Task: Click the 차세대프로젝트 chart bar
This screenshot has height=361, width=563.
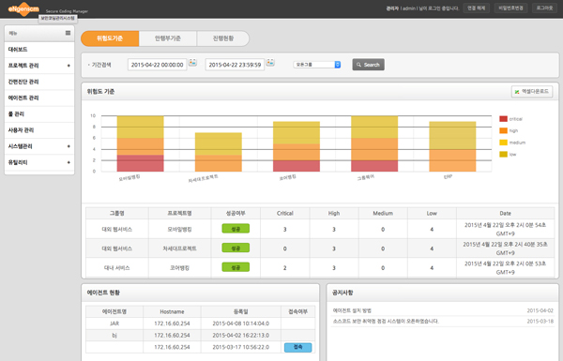Action: [219, 152]
